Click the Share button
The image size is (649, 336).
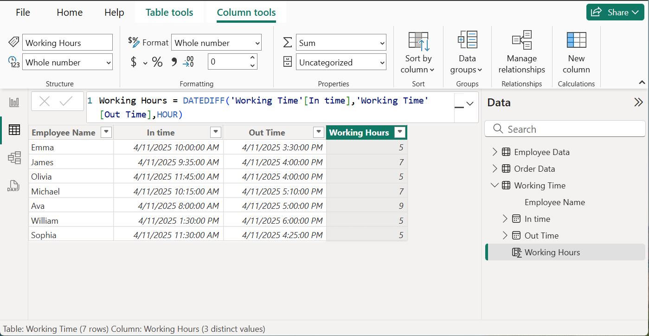[615, 13]
